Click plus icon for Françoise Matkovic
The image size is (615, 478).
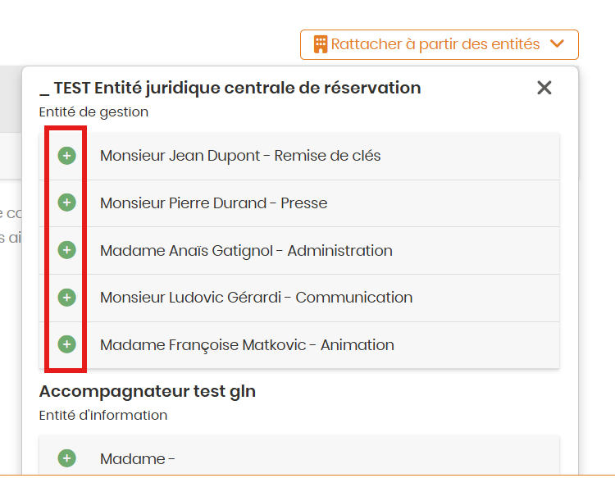tap(67, 344)
